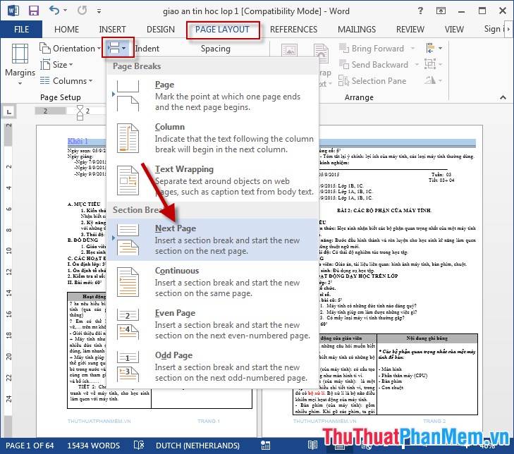Image resolution: width=514 pixels, height=454 pixels.
Task: Choose the Text Wrapping break option
Action: tap(213, 180)
